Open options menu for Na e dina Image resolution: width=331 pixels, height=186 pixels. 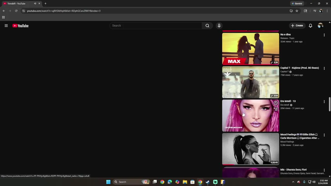[x=324, y=35]
